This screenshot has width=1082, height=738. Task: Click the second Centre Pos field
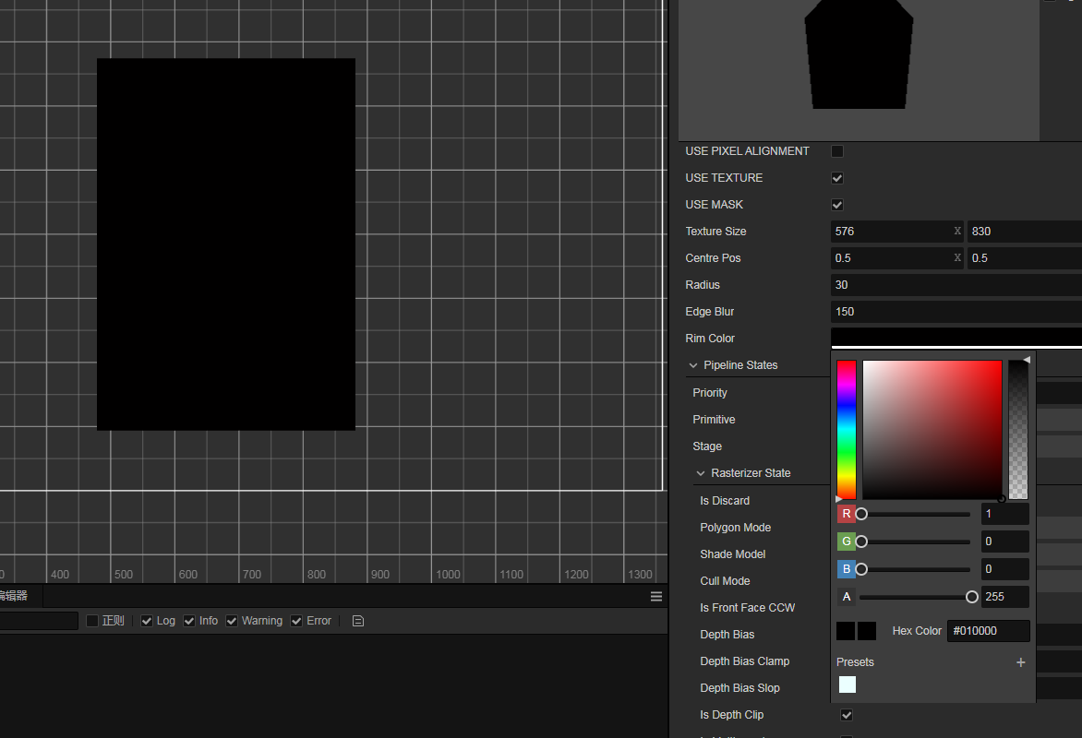[x=1025, y=258]
